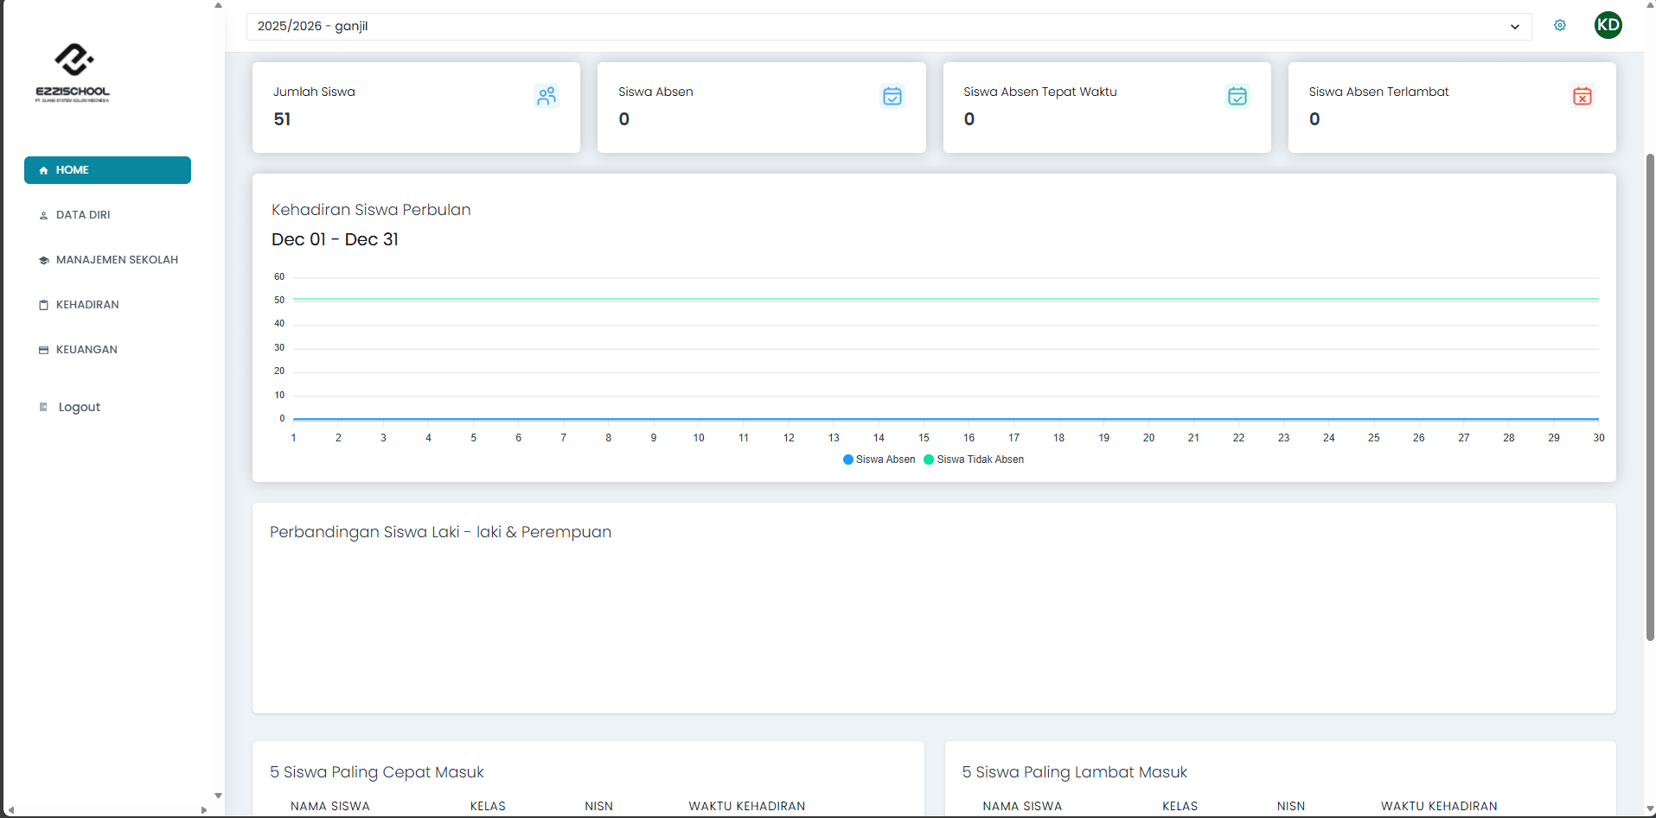Screen dimensions: 1656x818
Task: Click the Absen Terlambat red calendar icon
Action: 1582,96
